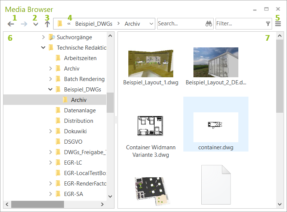Select Beispiel_Layout_1.dwg thumbnail
The height and width of the screenshot is (212, 287).
click(x=151, y=63)
